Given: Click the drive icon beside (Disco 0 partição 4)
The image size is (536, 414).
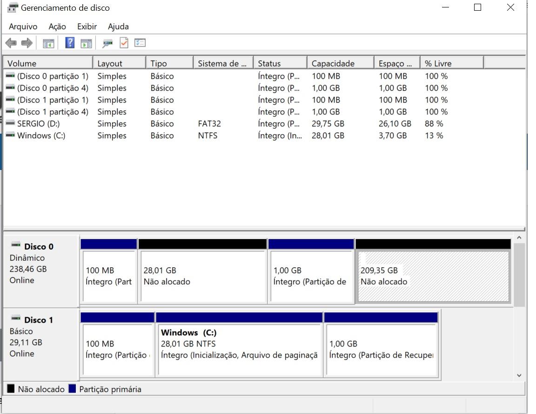Looking at the screenshot, I should point(11,88).
